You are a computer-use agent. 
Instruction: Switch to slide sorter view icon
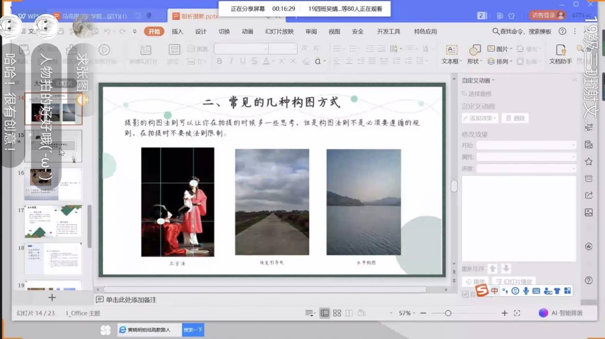pos(337,313)
